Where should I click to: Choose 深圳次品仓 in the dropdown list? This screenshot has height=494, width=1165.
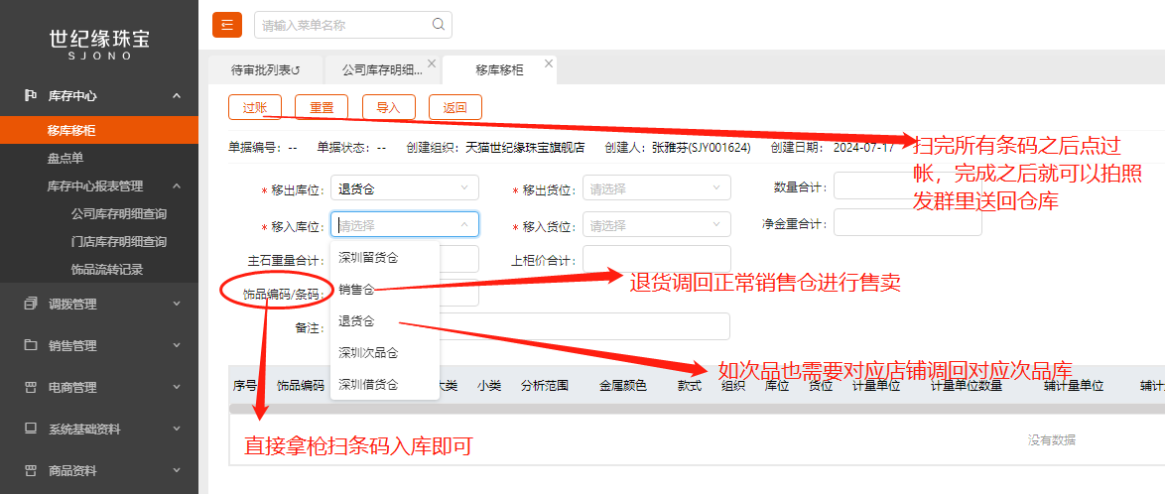[368, 352]
